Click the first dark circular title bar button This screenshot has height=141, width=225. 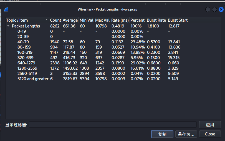208,9
